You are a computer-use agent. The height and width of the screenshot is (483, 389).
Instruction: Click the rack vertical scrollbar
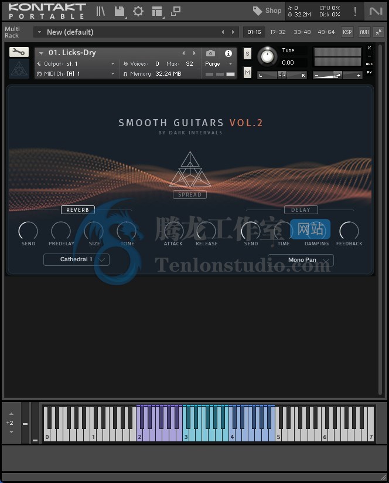point(380,219)
